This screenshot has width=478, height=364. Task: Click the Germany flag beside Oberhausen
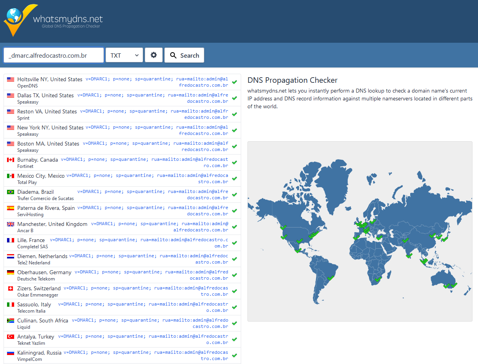11,272
